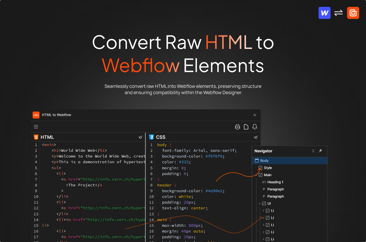This screenshot has height=242, width=366.
Task: Click the orange app logo at top right
Action: pos(353,13)
